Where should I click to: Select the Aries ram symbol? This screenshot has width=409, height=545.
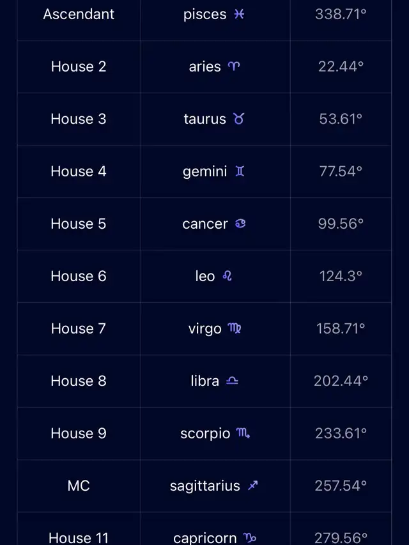(x=234, y=66)
